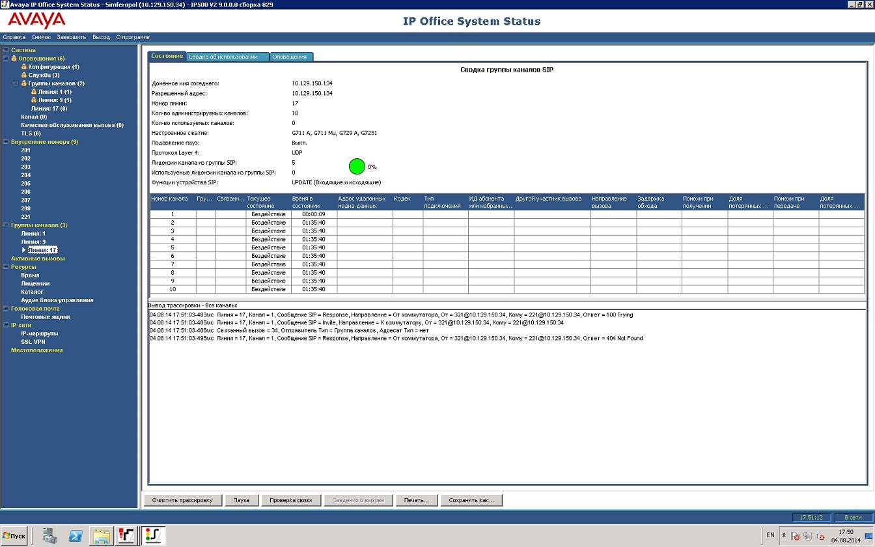Select Почтовые ящики in the tree
The width and height of the screenshot is (875, 547).
tap(46, 317)
